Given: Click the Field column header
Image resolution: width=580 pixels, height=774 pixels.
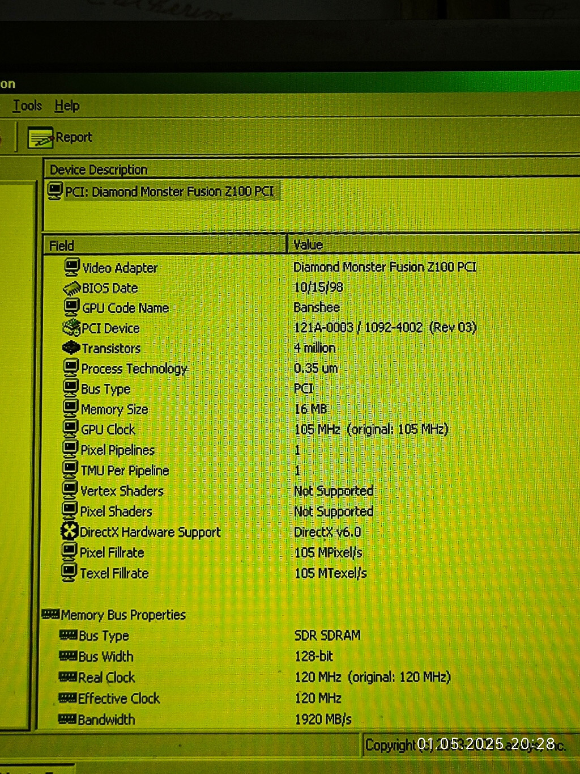Looking at the screenshot, I should (x=165, y=246).
